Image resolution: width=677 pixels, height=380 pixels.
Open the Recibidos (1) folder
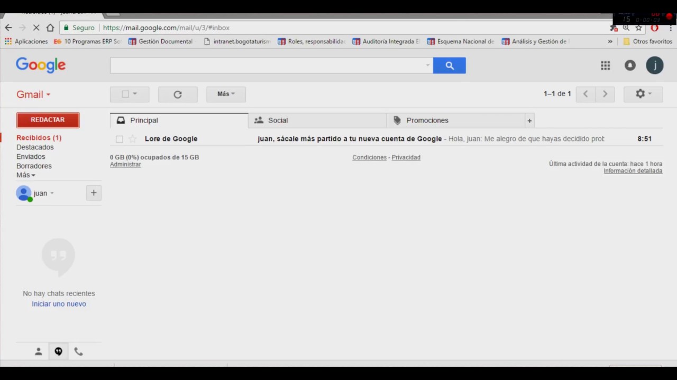click(x=39, y=138)
